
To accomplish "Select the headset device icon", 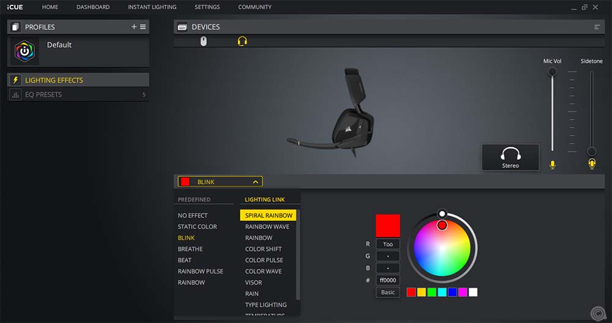I will [x=242, y=41].
